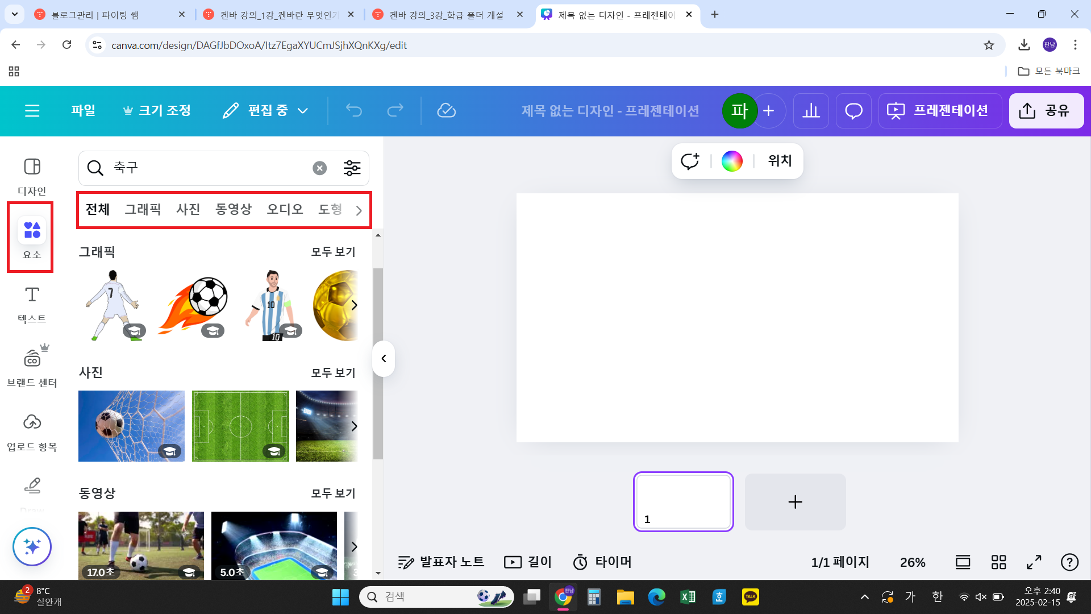The width and height of the screenshot is (1091, 614).
Task: Open the 편집 중 editing mode dropdown
Action: [265, 110]
